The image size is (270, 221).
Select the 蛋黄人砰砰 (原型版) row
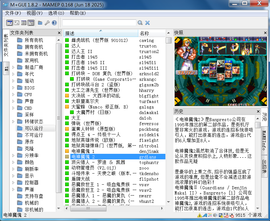click(x=114, y=129)
